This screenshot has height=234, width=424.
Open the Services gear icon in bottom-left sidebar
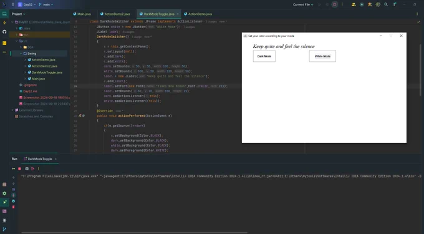pos(4,193)
